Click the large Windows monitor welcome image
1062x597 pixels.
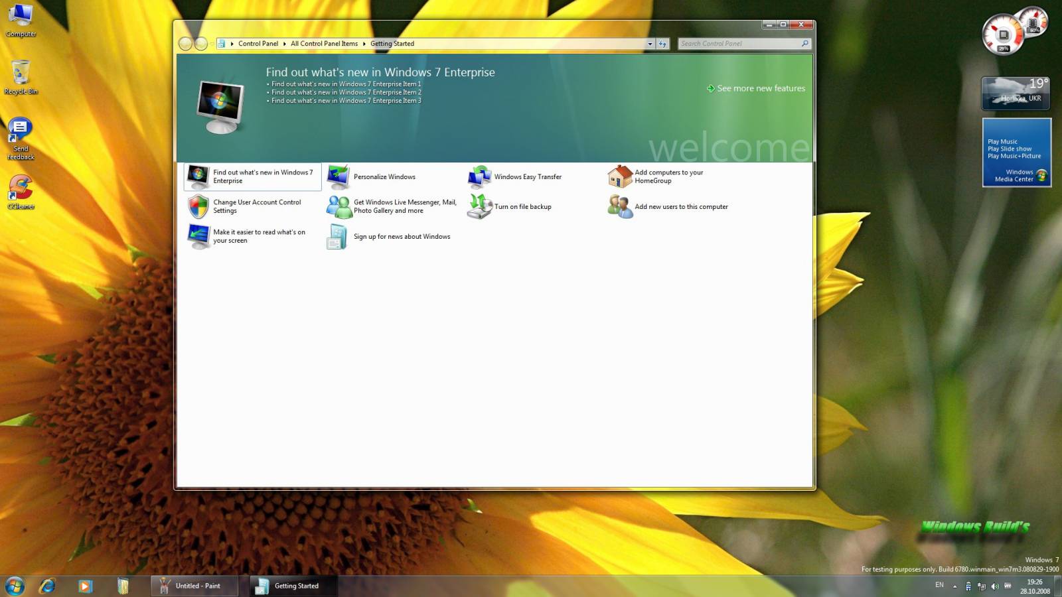click(x=221, y=107)
